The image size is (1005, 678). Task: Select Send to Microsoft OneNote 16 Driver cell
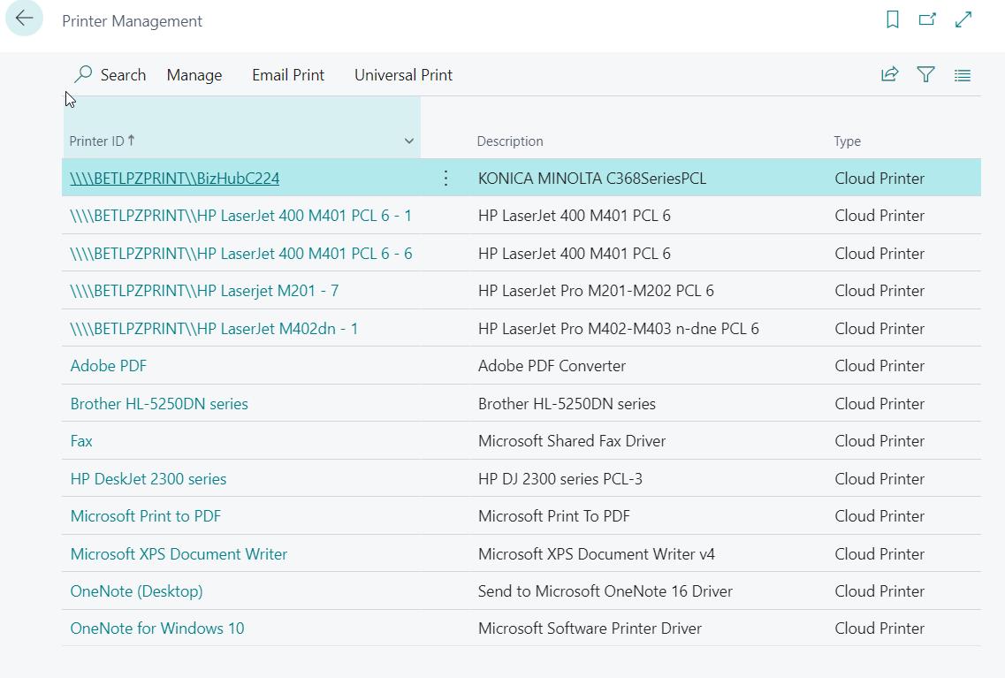tap(605, 590)
